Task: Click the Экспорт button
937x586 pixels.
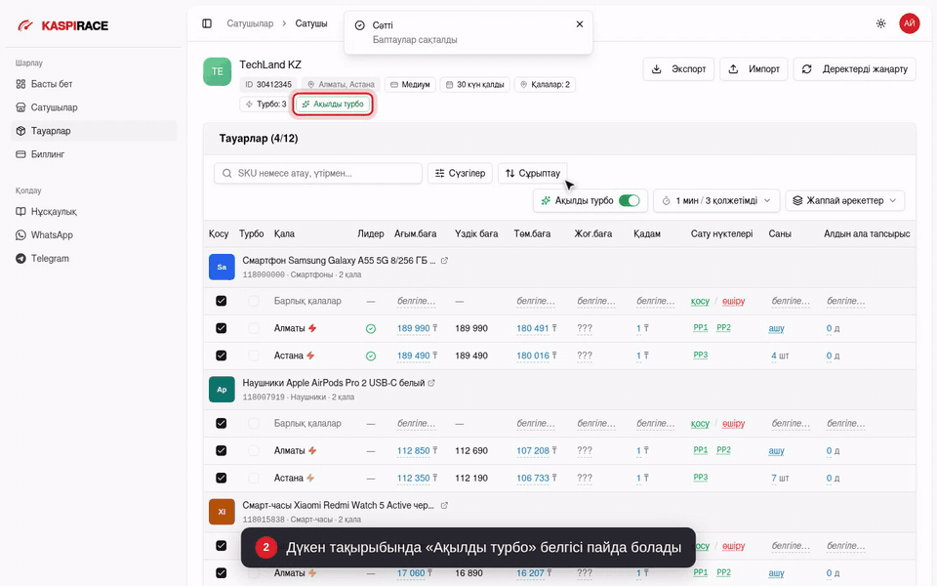Action: [678, 68]
